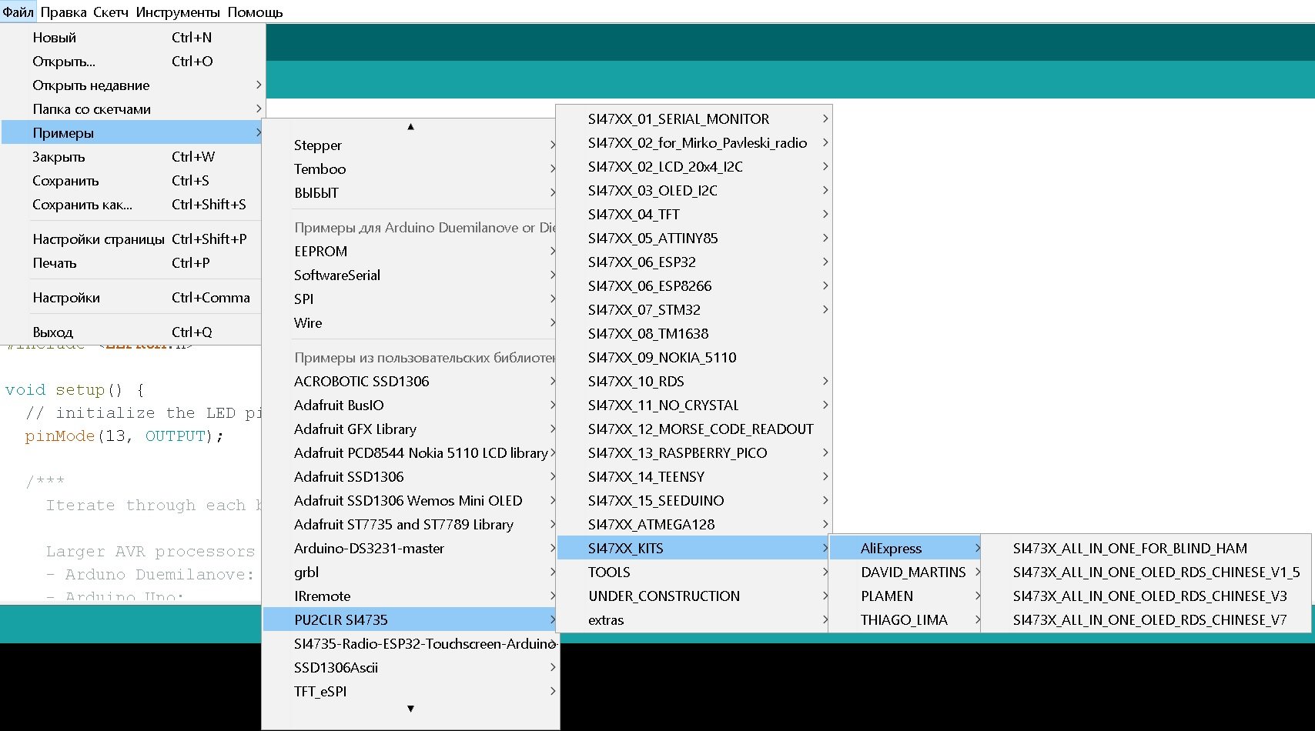Open SI47XX_03_OLED_I2C folder
1315x731 pixels.
[694, 191]
